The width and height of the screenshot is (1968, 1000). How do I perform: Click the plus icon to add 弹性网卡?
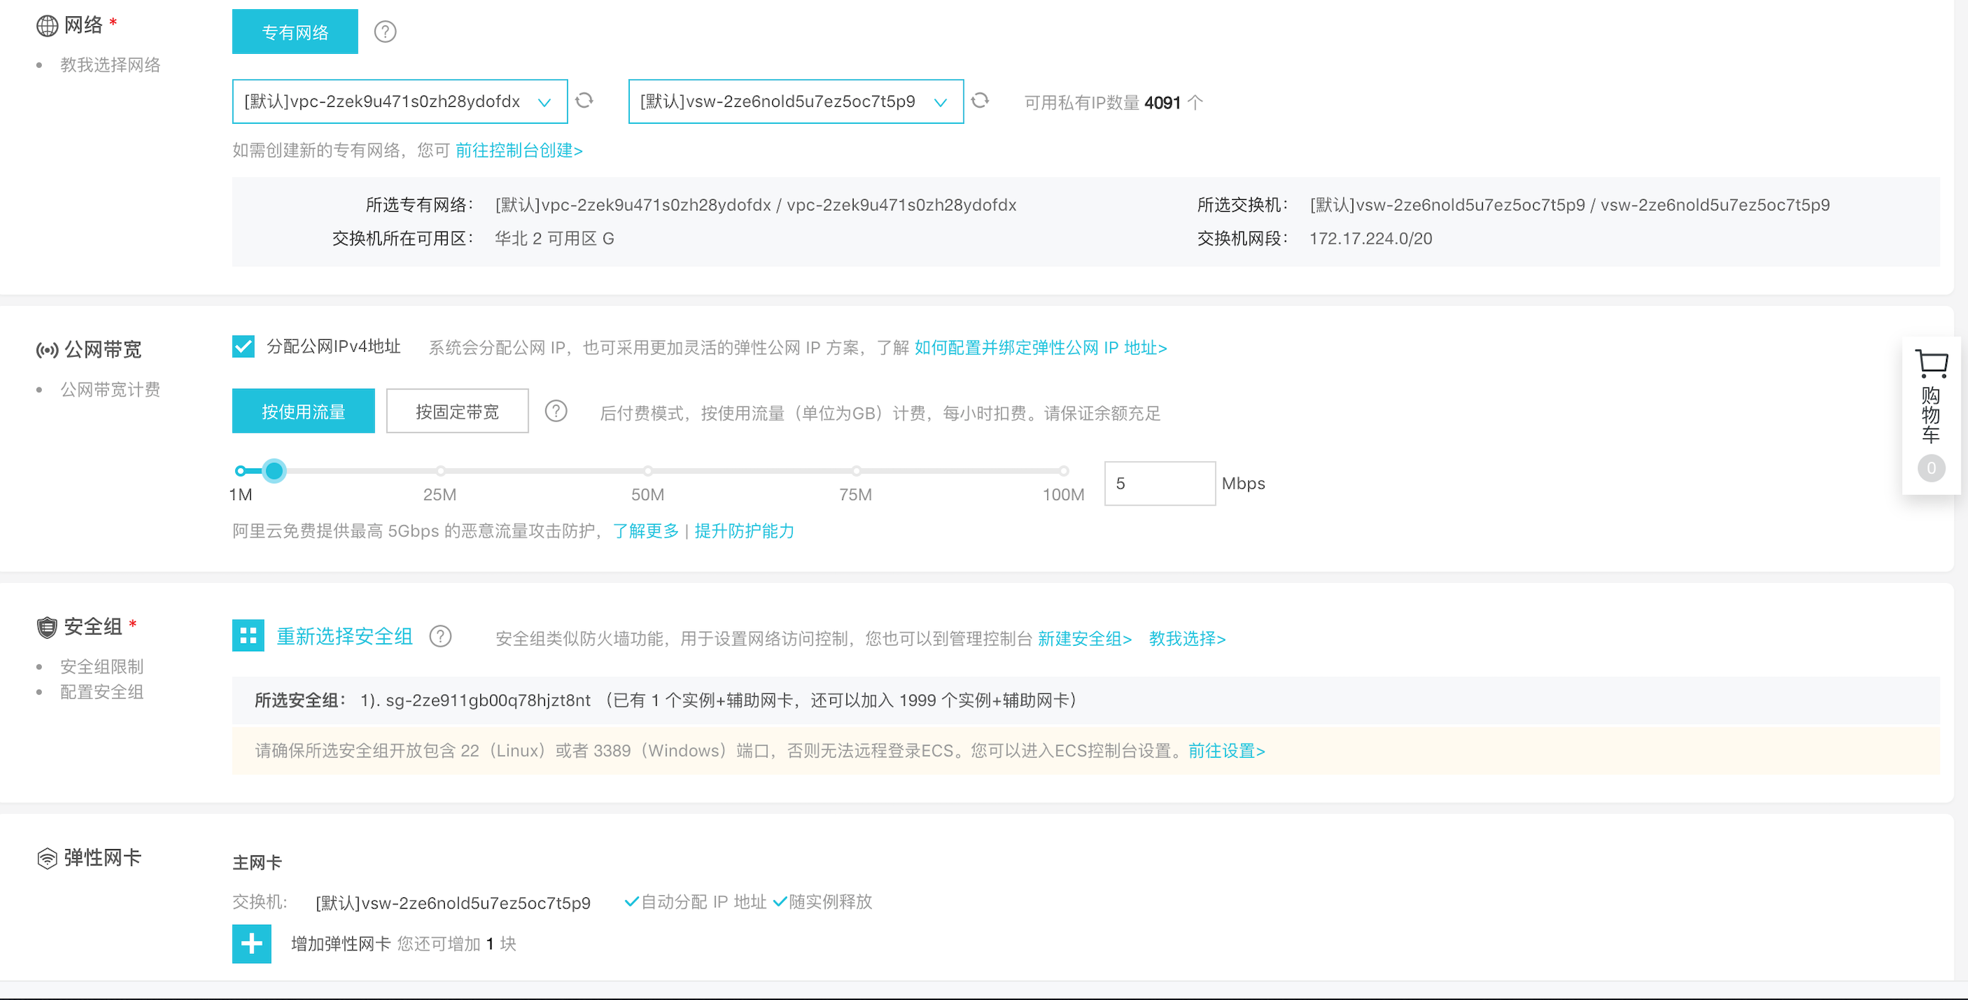click(x=251, y=944)
